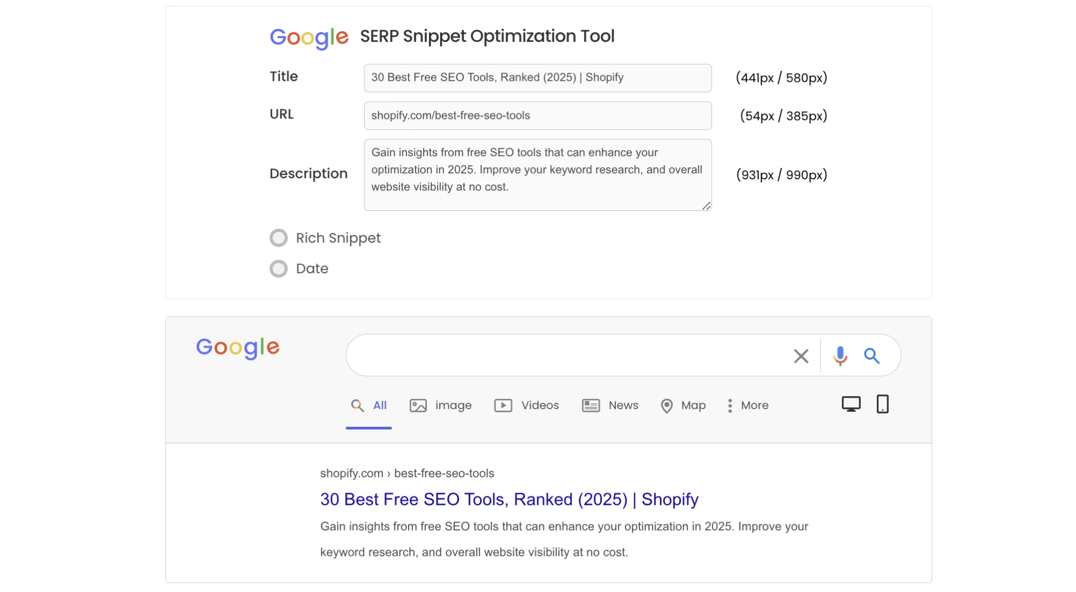
Task: Clear the search box with the X icon
Action: (801, 356)
